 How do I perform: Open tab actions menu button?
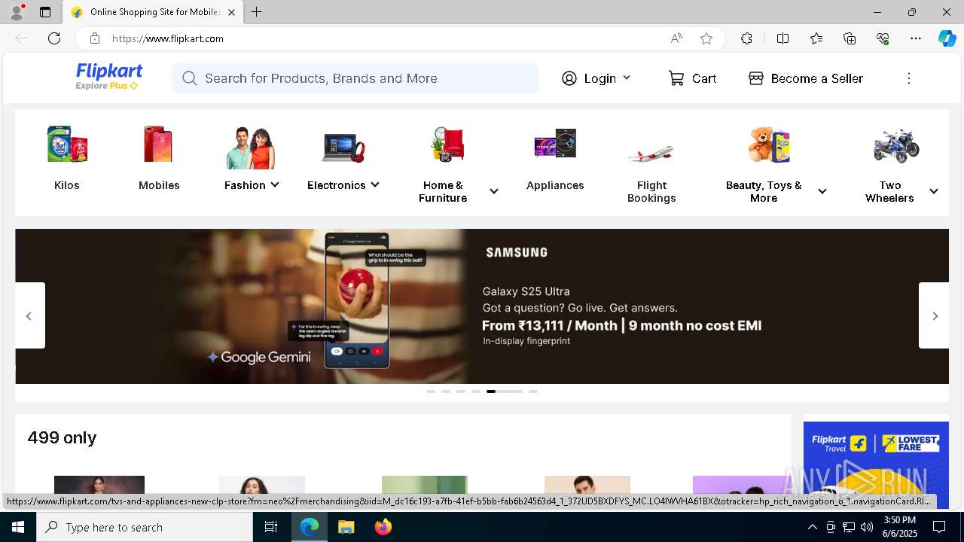pos(45,12)
